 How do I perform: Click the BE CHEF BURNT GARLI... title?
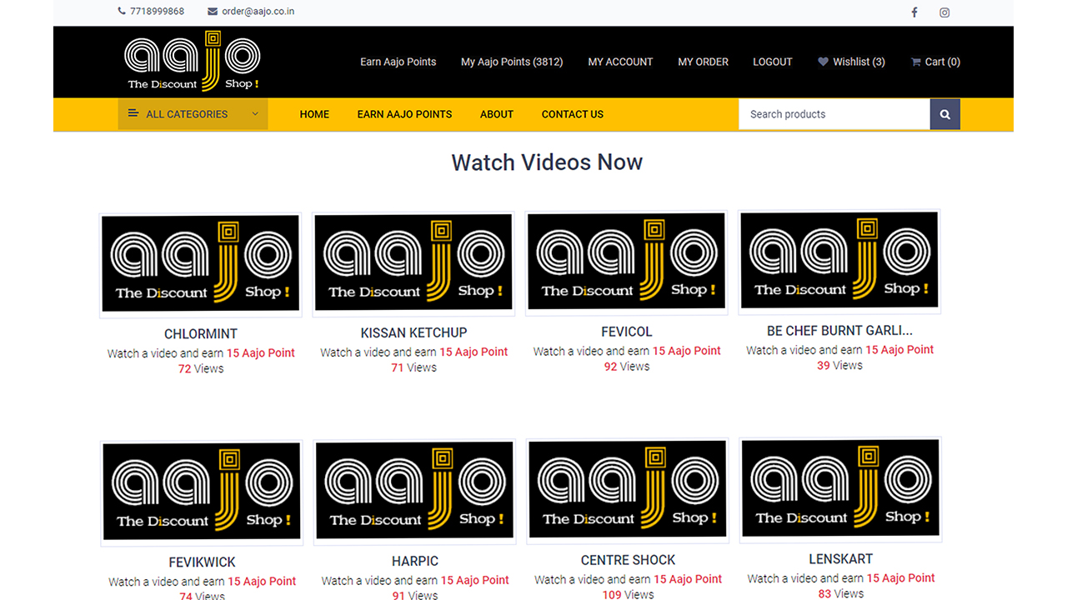coord(839,331)
